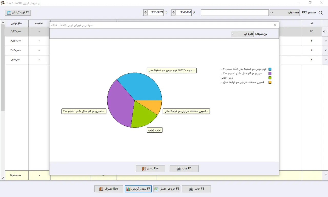This screenshot has height=197, width=328.
Task: Decrease the تا end date with down arrow
Action: tap(146, 14)
